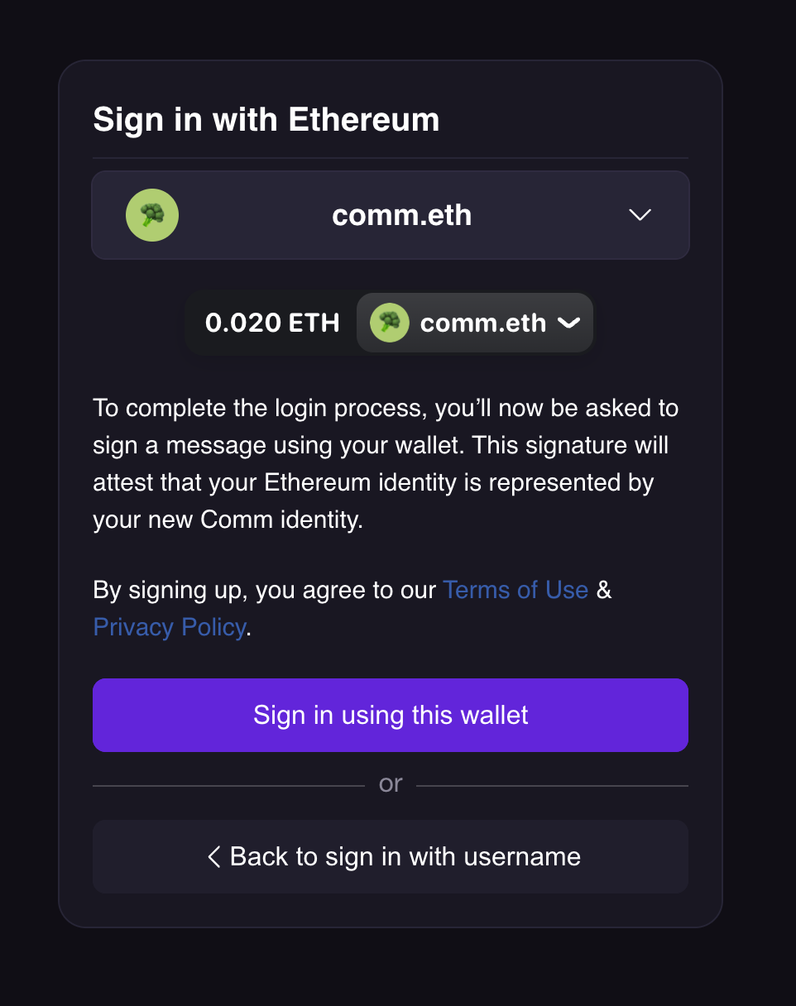Open the large comm.eth wallet dropdown by its name
Image resolution: width=796 pixels, height=1006 pixels.
[401, 215]
